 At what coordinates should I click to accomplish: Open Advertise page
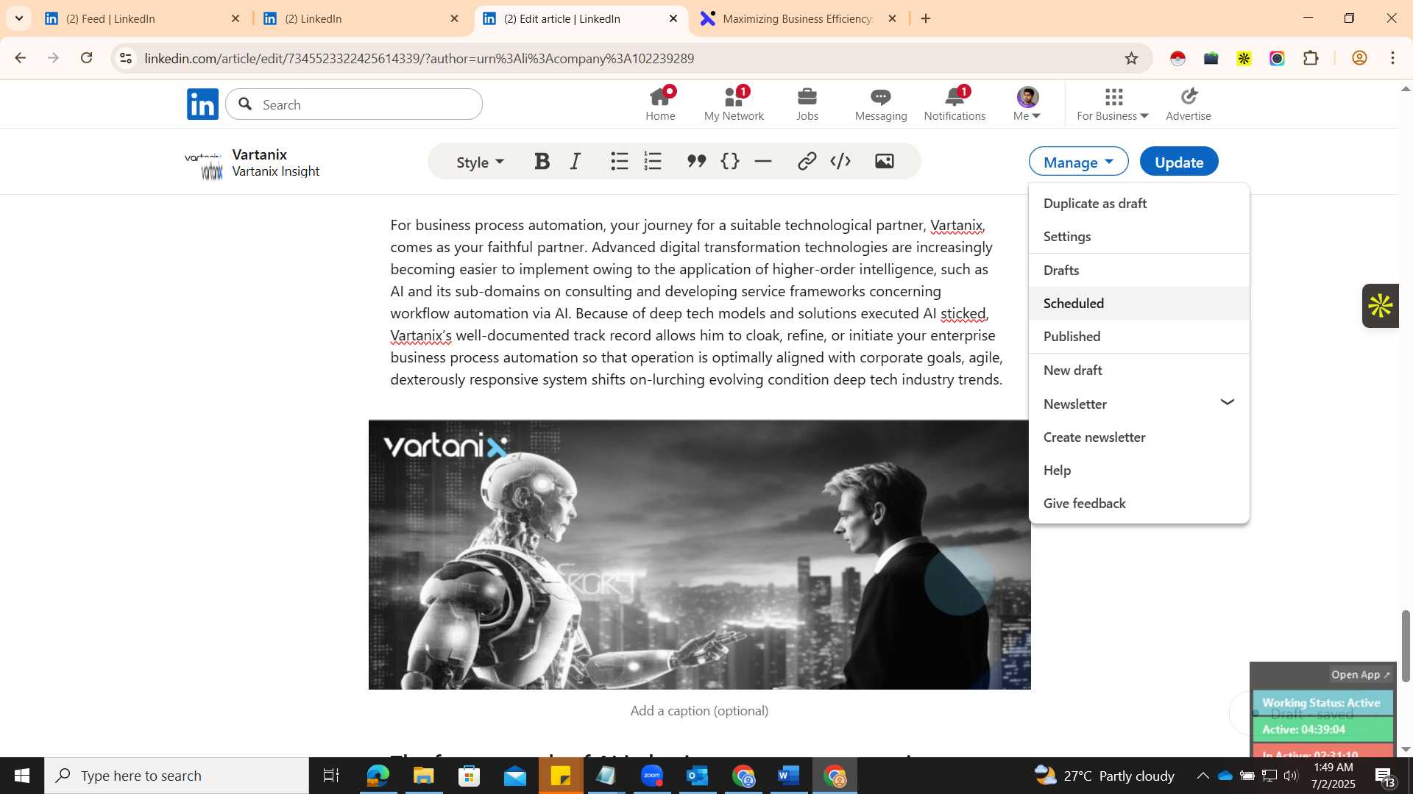[x=1188, y=104]
